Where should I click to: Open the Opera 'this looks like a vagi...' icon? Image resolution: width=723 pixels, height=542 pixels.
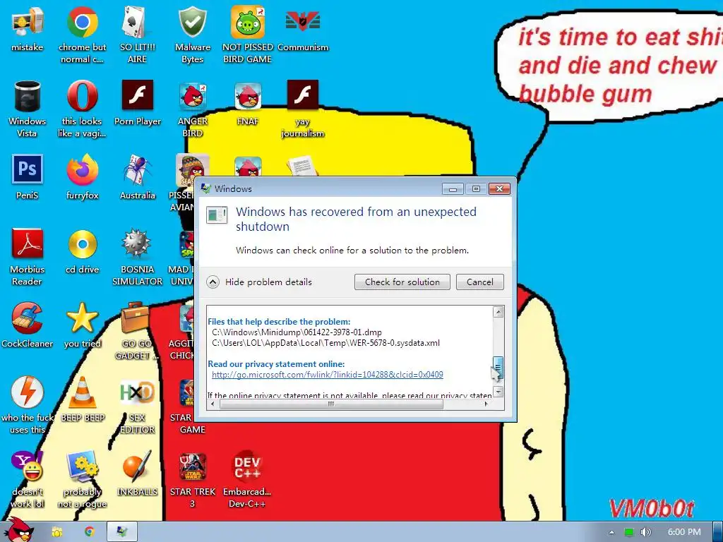(x=82, y=109)
